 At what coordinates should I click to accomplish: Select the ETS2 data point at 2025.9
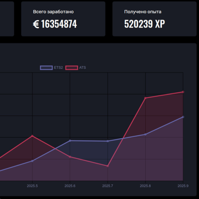(183, 117)
